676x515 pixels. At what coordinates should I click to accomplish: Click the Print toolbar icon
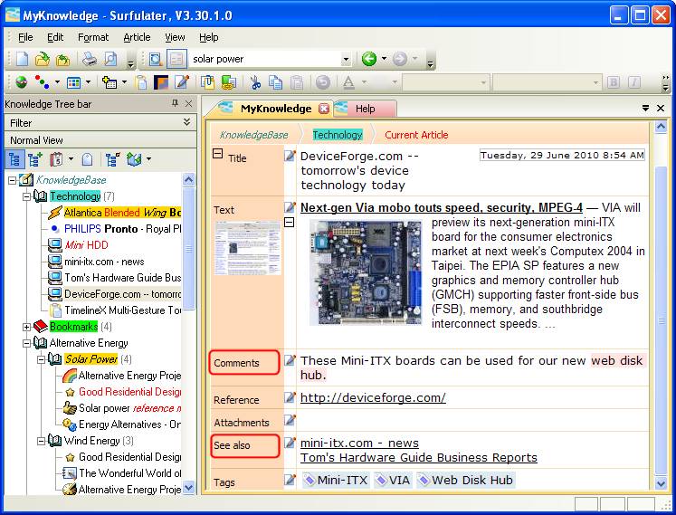coord(90,59)
